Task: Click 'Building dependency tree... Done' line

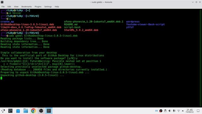Action: pos(24,41)
